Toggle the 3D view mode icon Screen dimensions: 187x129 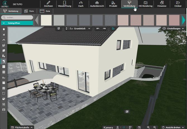coord(124,127)
